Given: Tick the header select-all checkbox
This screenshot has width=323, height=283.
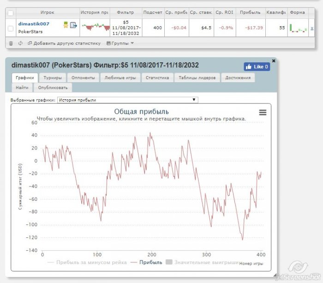Looking at the screenshot, I should 11,13.
